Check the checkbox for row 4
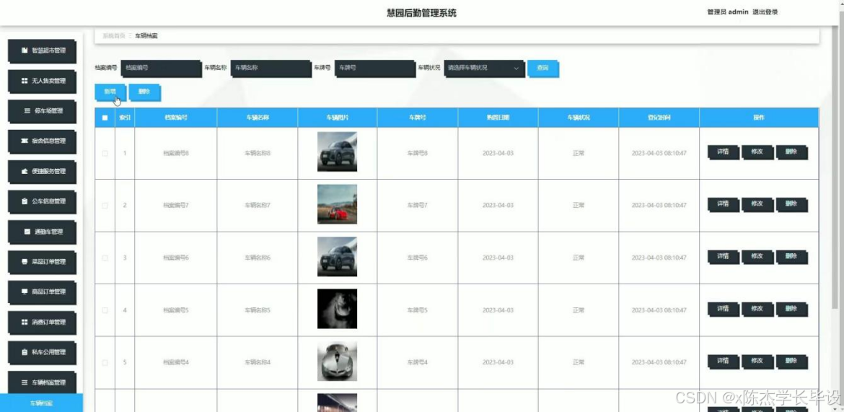 pos(105,310)
